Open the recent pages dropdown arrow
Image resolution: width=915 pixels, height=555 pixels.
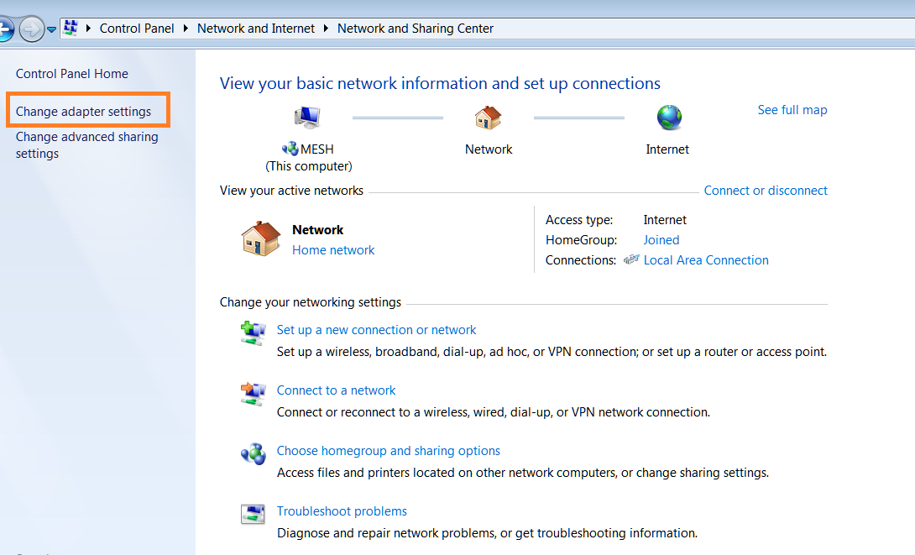52,29
